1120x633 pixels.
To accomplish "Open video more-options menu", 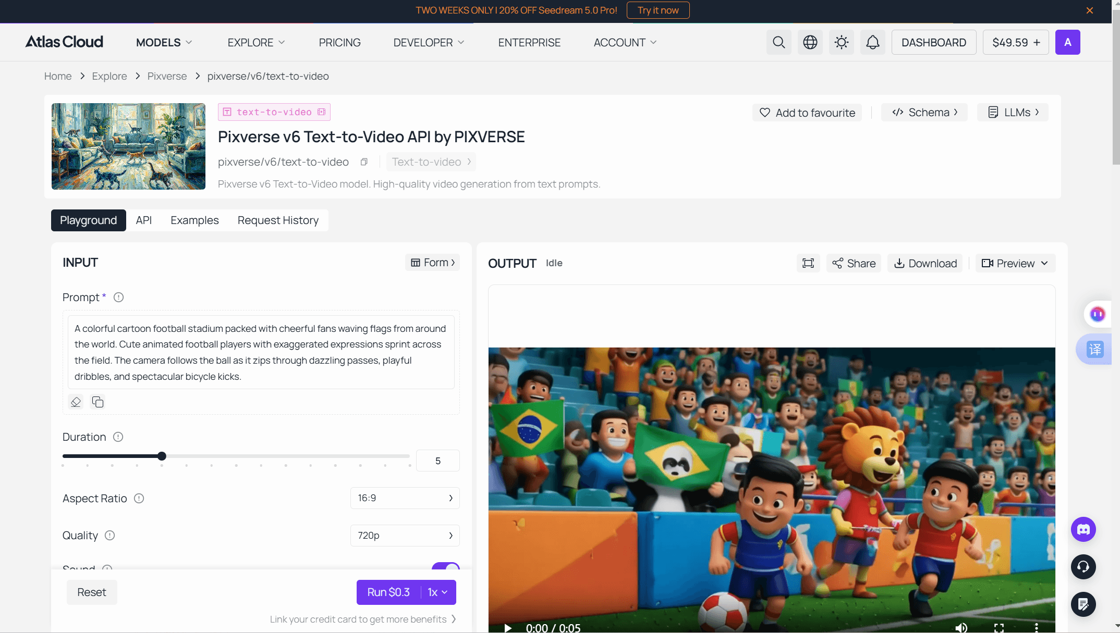I will [1036, 628].
